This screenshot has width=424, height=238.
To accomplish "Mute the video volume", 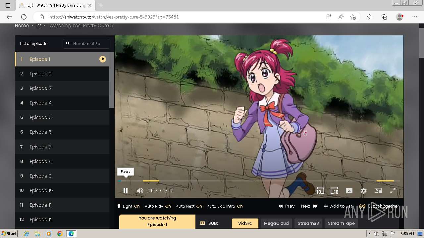I will (140, 191).
